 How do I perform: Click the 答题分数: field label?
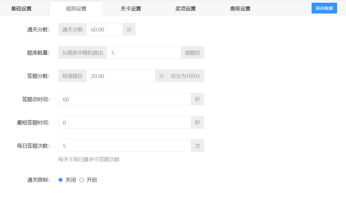(x=38, y=76)
